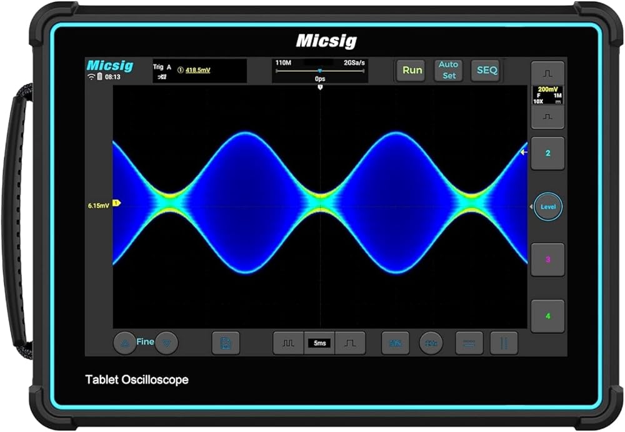Tap the trigger Level knob

click(548, 207)
